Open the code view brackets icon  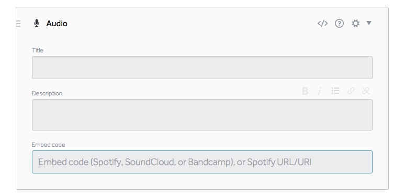pos(322,24)
